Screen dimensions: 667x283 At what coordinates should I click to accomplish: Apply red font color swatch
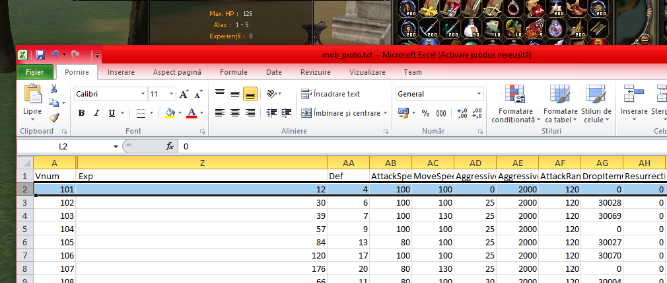[x=192, y=113]
